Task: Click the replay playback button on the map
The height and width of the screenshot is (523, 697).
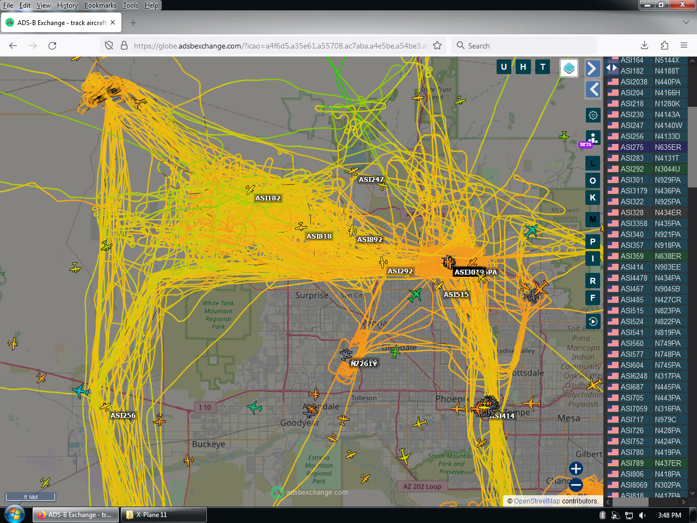Action: 593,321
